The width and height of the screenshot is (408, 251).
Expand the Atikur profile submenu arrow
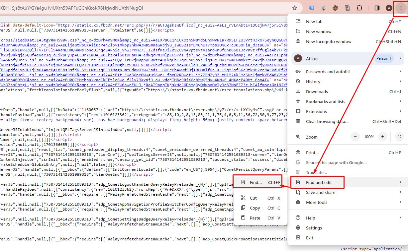pyautogui.click(x=400, y=58)
